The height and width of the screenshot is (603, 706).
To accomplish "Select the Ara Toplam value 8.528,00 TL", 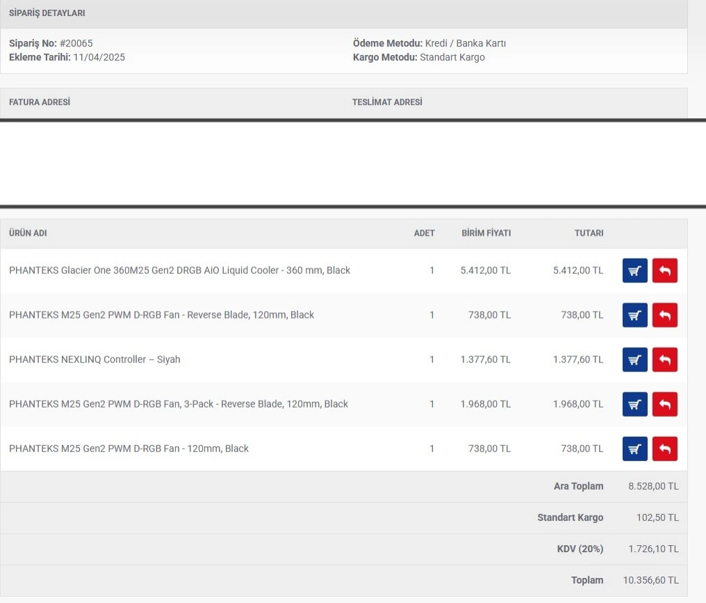I will tap(653, 486).
